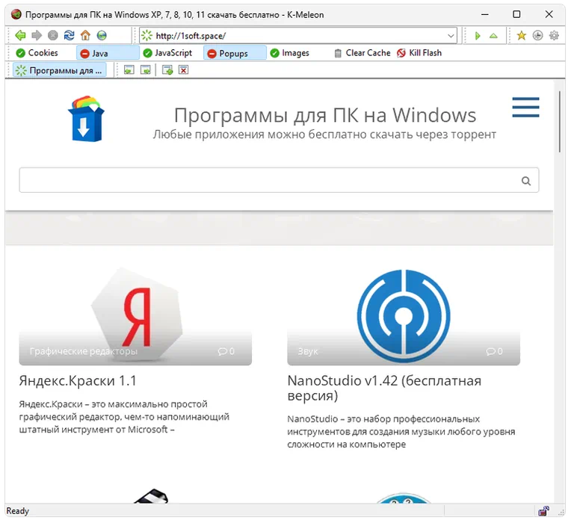Toggle the Images loading setting
The image size is (571, 523).
coord(289,53)
